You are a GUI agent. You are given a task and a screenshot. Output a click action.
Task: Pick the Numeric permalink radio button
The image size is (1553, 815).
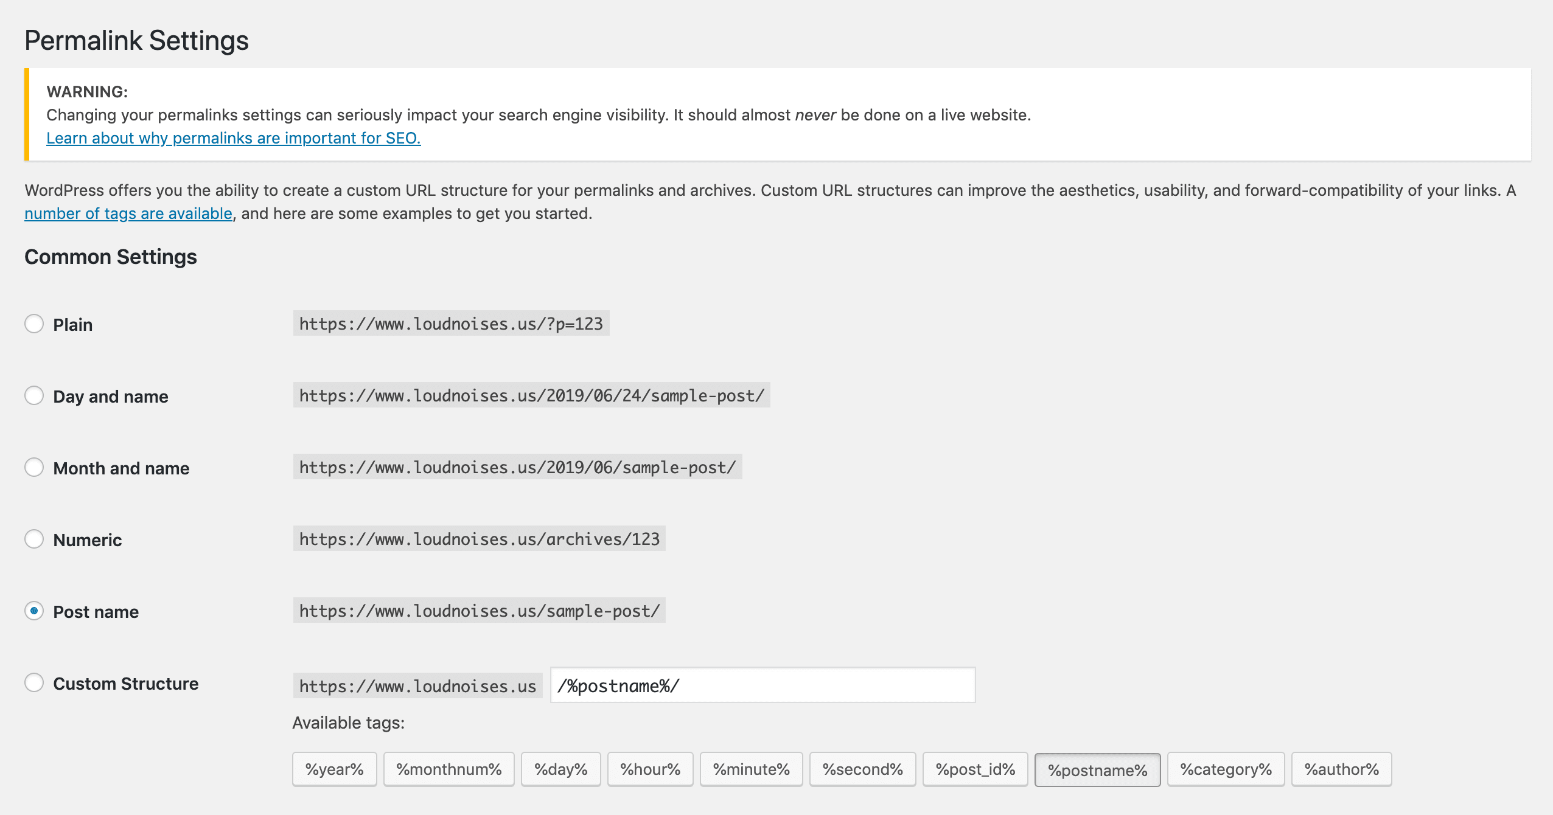(34, 539)
